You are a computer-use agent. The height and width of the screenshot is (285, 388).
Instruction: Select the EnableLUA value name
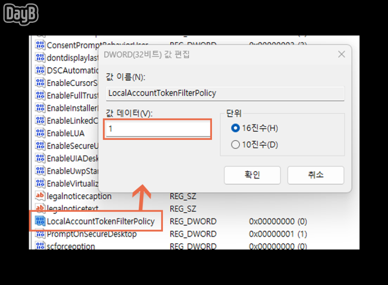[66, 134]
